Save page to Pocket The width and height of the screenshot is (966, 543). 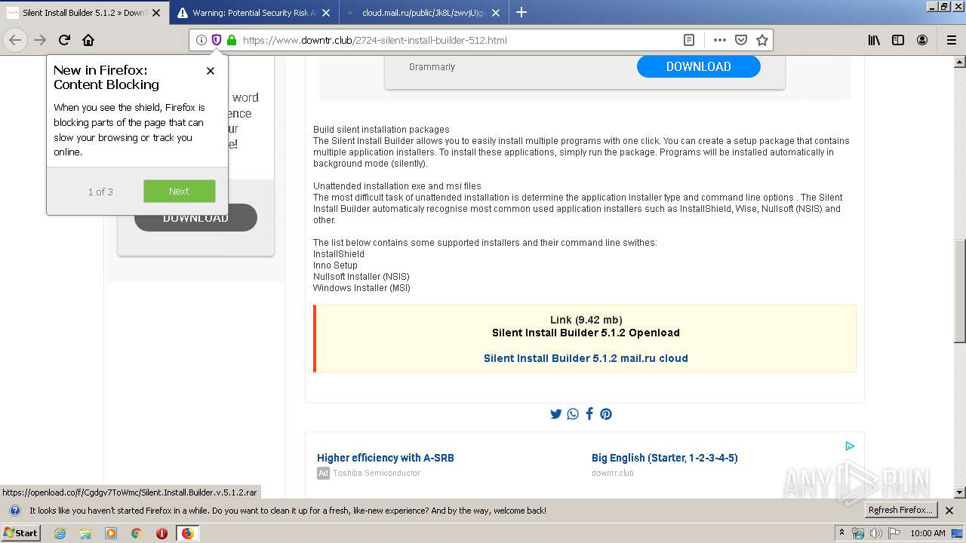tap(741, 40)
